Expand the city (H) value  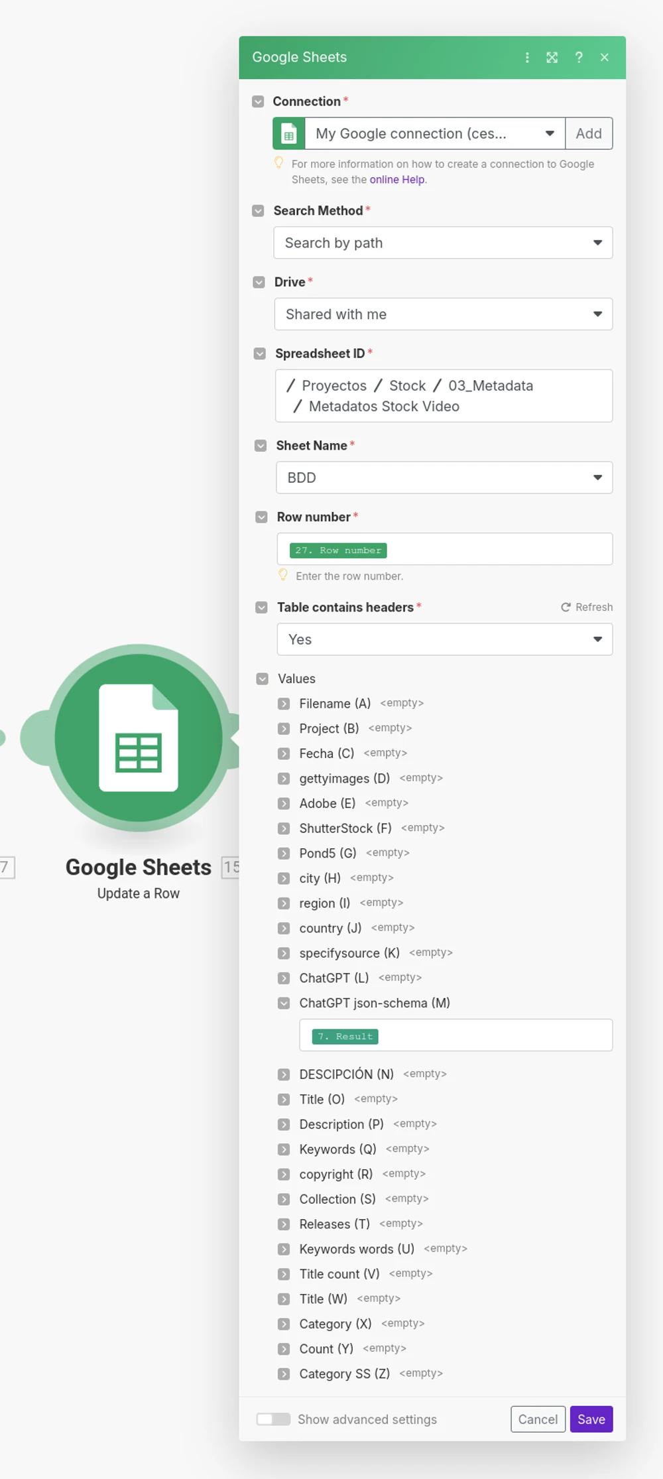pos(284,879)
